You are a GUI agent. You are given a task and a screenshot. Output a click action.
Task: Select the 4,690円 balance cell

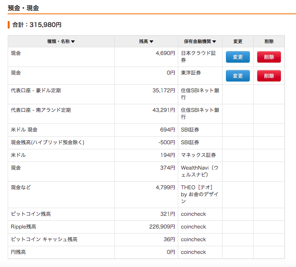[x=146, y=57]
